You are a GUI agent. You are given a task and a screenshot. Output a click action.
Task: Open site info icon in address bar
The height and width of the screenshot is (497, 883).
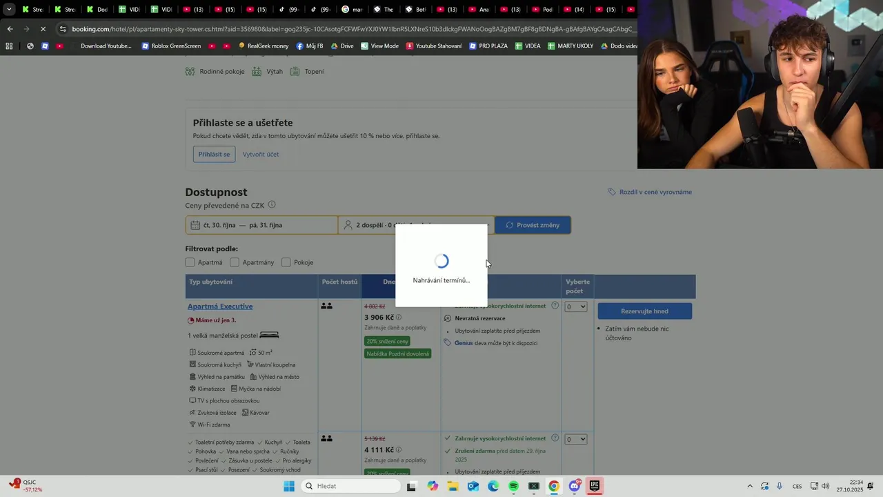63,29
